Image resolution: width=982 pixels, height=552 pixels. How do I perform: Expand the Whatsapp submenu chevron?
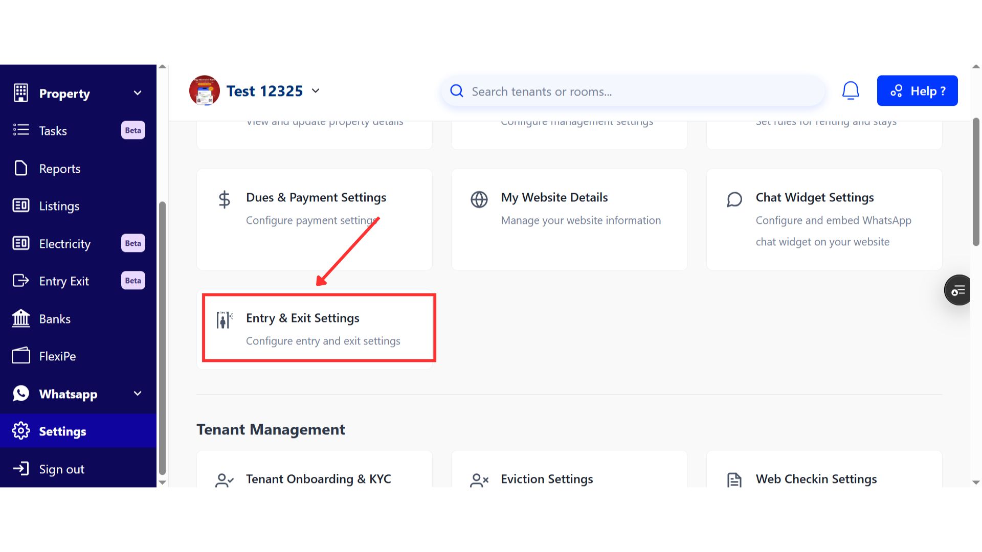tap(137, 394)
